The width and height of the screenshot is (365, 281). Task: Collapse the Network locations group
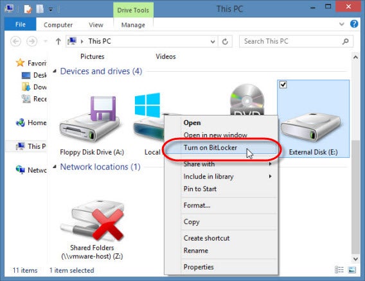tap(55, 167)
